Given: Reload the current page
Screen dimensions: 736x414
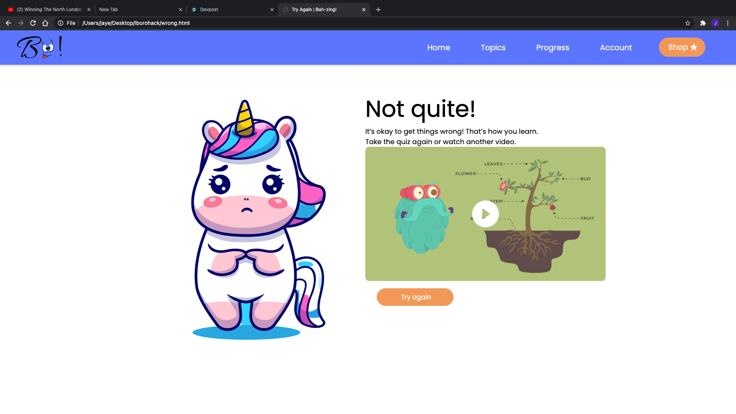Looking at the screenshot, I should click(x=33, y=23).
